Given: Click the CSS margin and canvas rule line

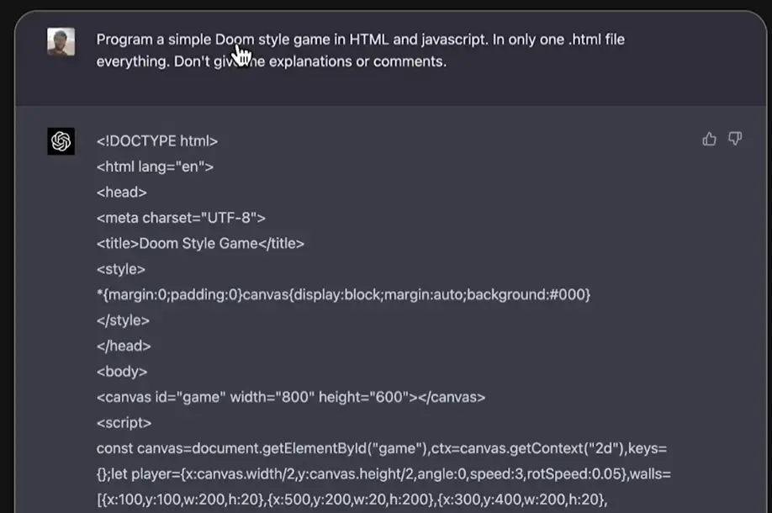Looking at the screenshot, I should (344, 295).
